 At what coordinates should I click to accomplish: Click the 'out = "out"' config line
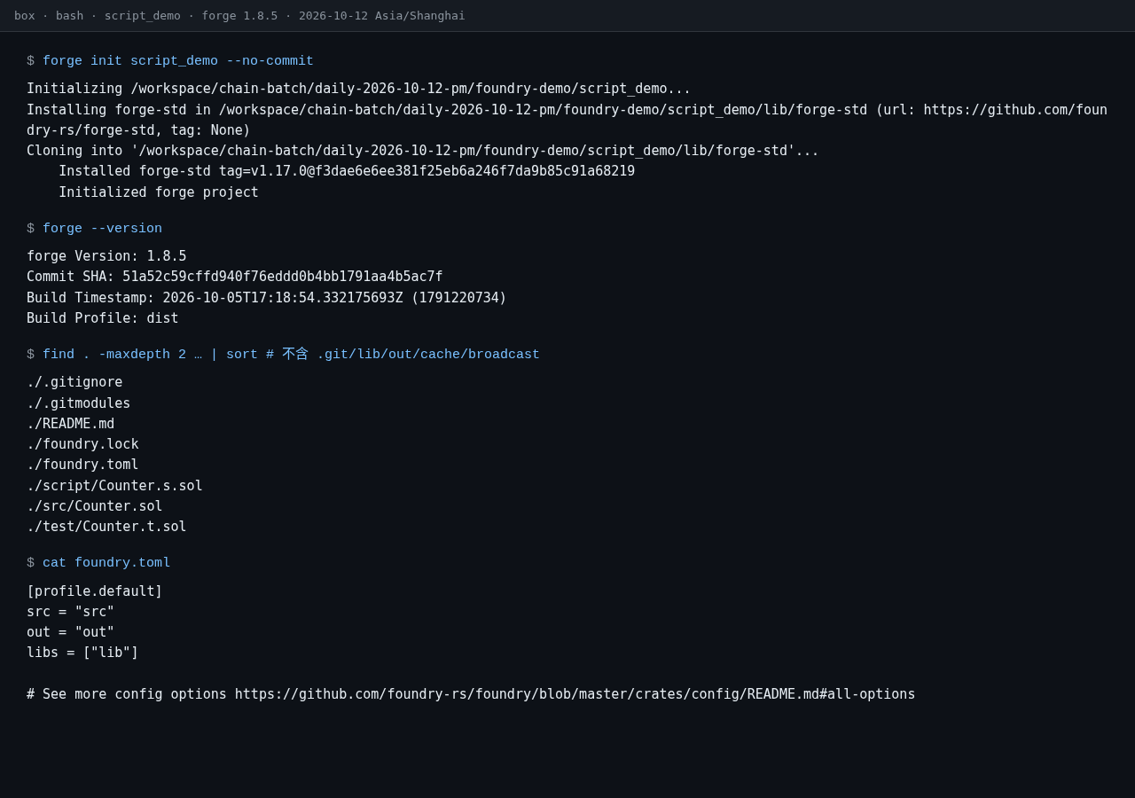(71, 632)
